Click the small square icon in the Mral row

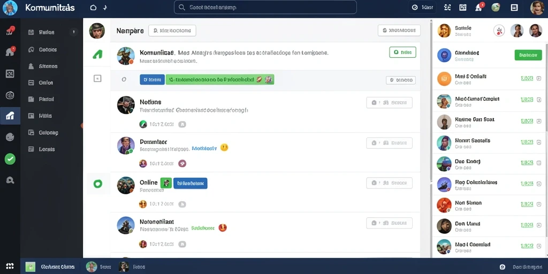(539, 79)
